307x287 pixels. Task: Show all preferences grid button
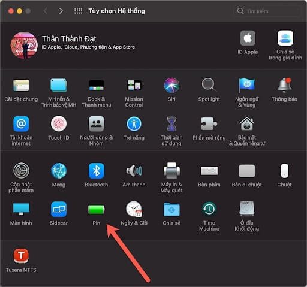[78, 11]
